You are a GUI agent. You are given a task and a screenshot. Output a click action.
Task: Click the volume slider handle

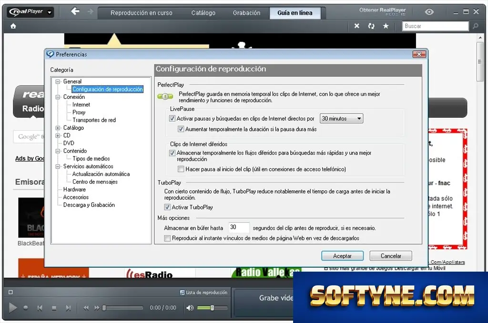tap(212, 308)
